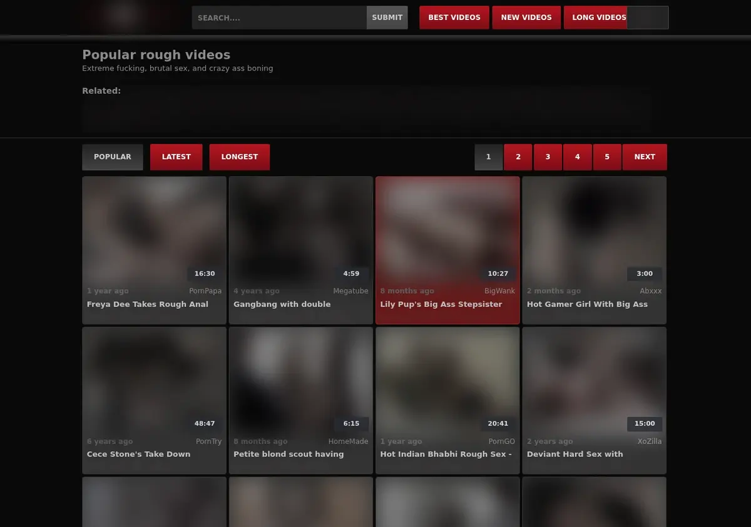751x527 pixels.
Task: Open the thumbnail showing 48:47 duration
Action: pos(154,380)
